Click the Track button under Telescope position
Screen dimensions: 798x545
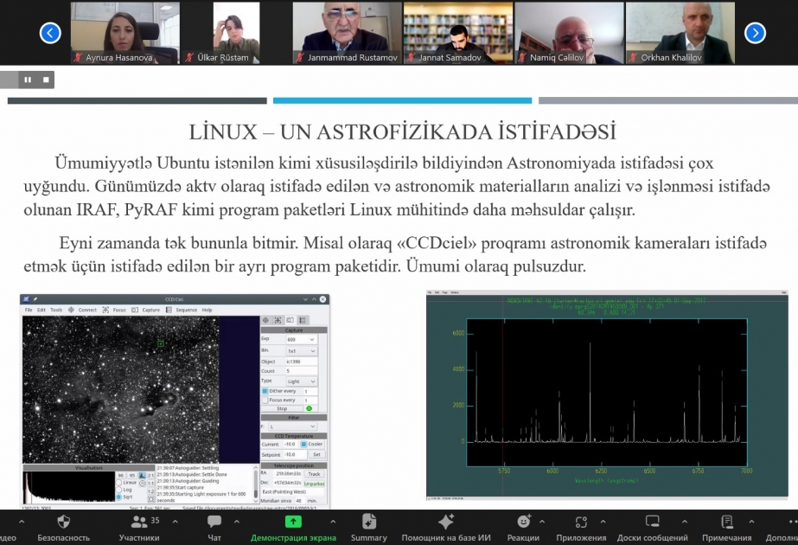314,474
